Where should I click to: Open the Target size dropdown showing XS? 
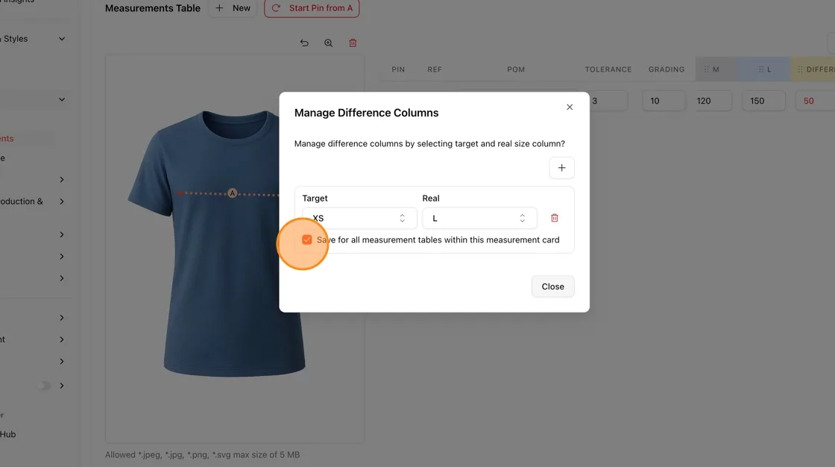359,218
